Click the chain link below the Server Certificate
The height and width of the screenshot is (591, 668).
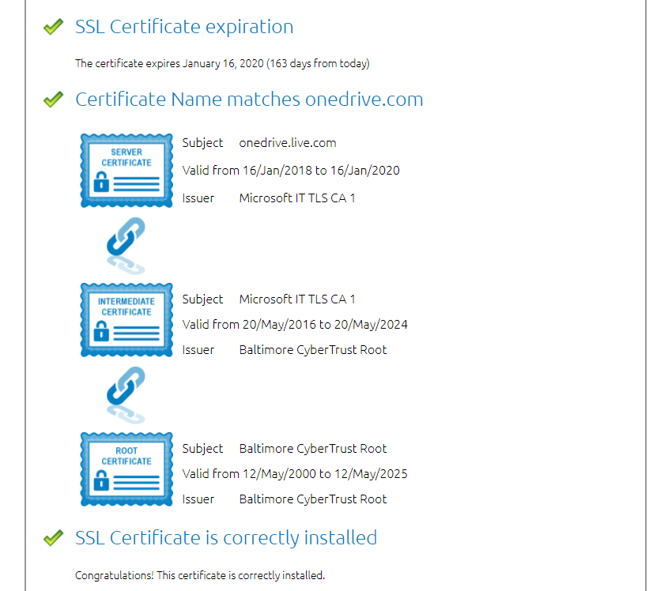[126, 246]
